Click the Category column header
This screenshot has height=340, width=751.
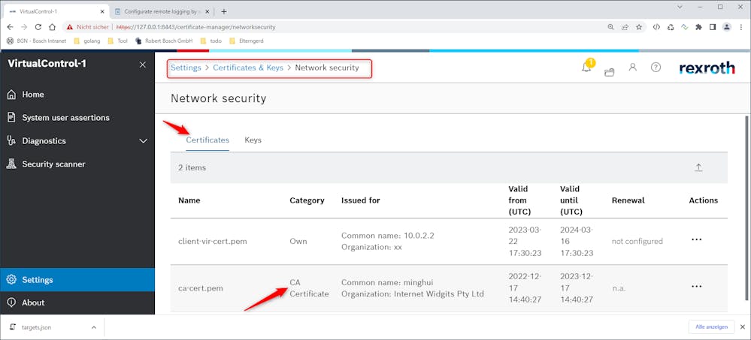(x=307, y=200)
